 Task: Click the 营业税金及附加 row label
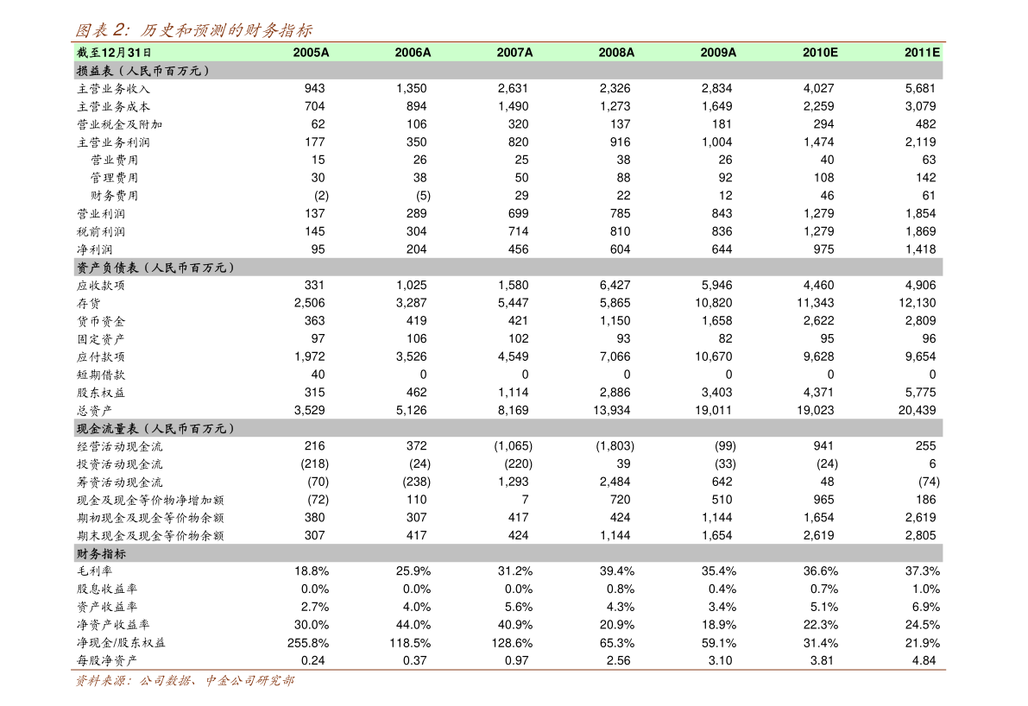tap(119, 124)
